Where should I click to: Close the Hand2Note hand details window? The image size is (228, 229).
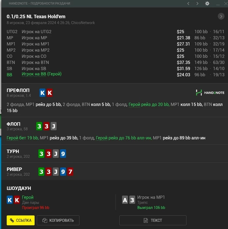[x=226, y=3]
